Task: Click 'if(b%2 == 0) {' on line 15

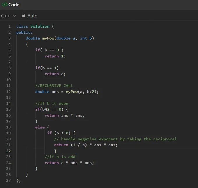Action: pos(52,109)
